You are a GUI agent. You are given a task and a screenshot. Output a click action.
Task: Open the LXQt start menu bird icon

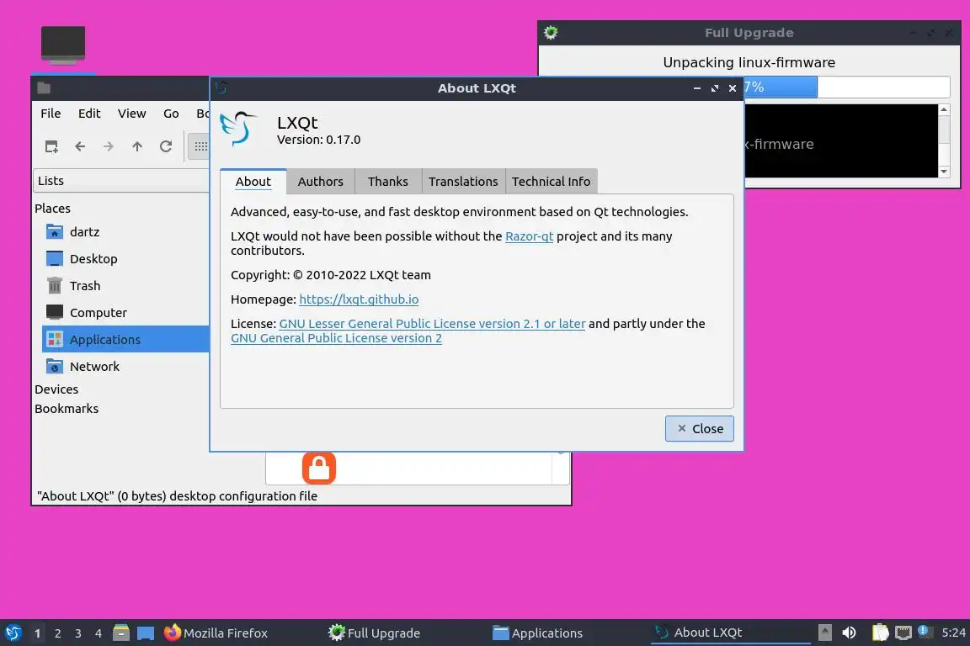point(13,633)
